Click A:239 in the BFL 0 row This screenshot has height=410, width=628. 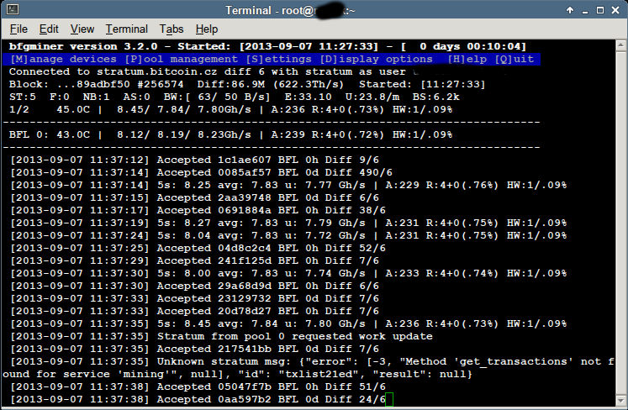coord(288,135)
